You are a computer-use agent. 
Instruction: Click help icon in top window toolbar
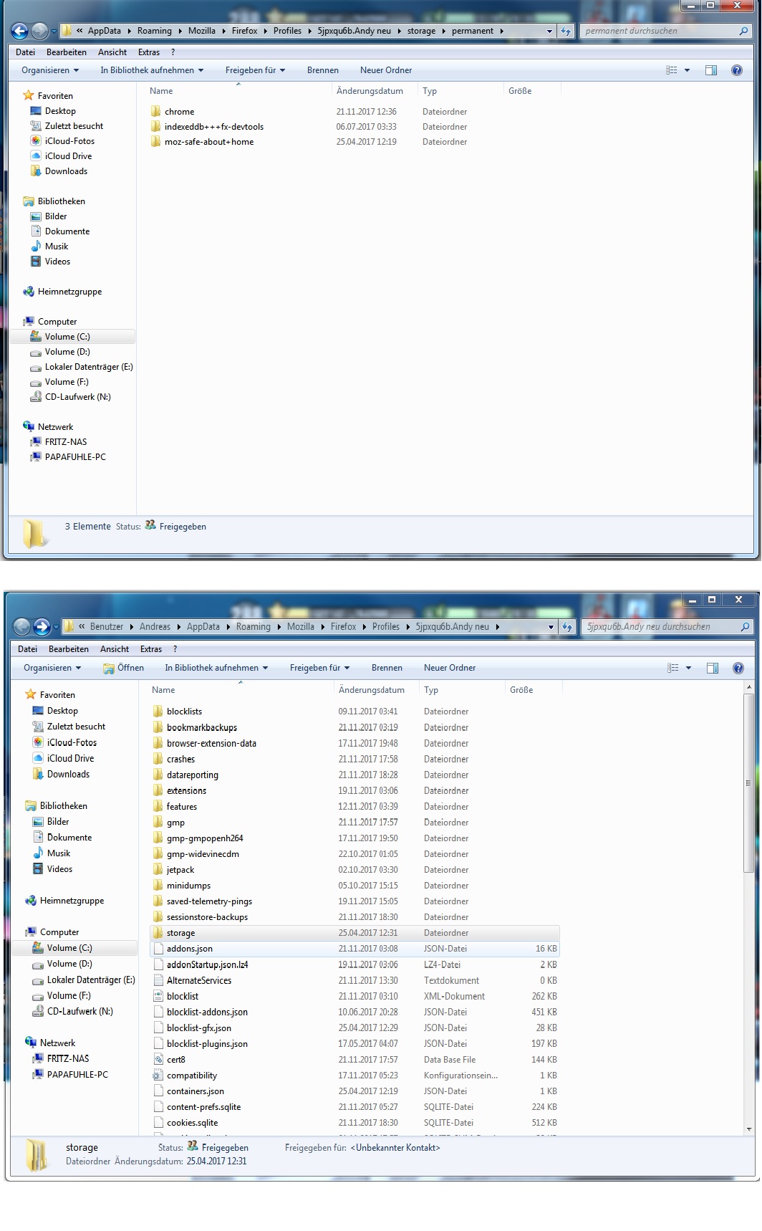tap(736, 70)
